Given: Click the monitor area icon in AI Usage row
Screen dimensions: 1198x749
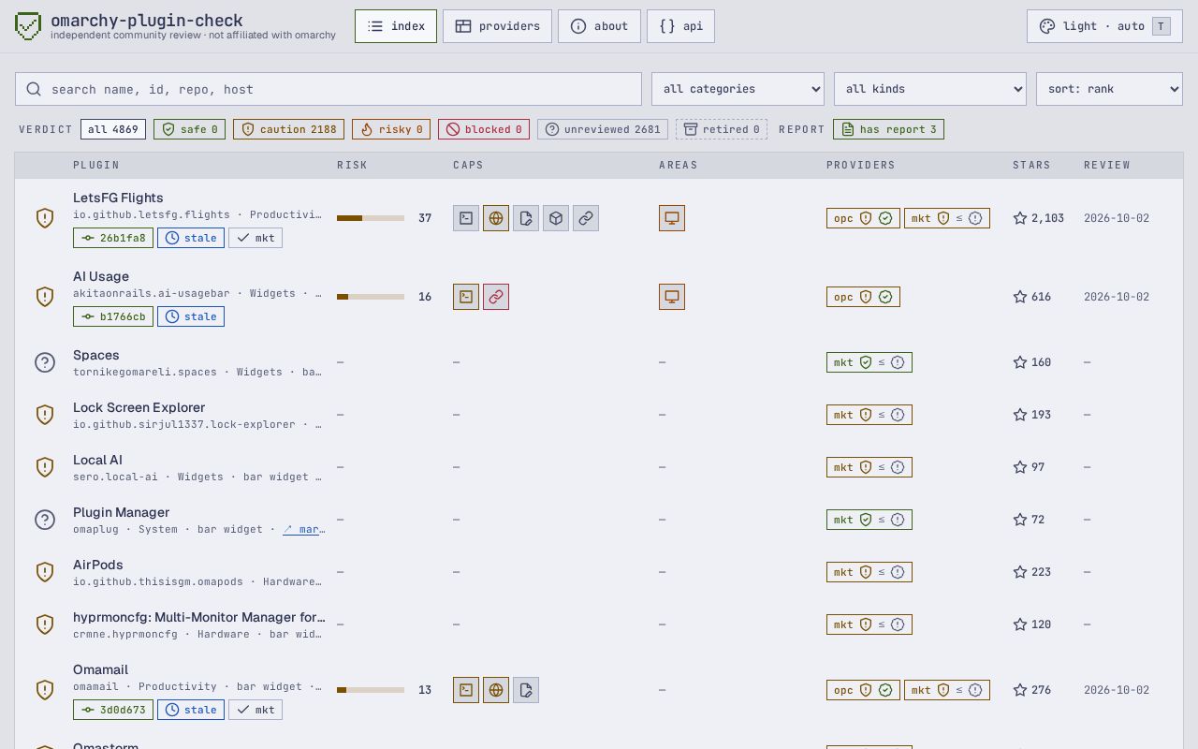Looking at the screenshot, I should click(x=672, y=297).
